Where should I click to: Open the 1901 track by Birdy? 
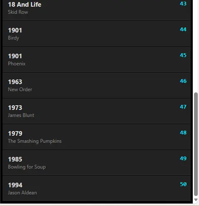click(96, 33)
